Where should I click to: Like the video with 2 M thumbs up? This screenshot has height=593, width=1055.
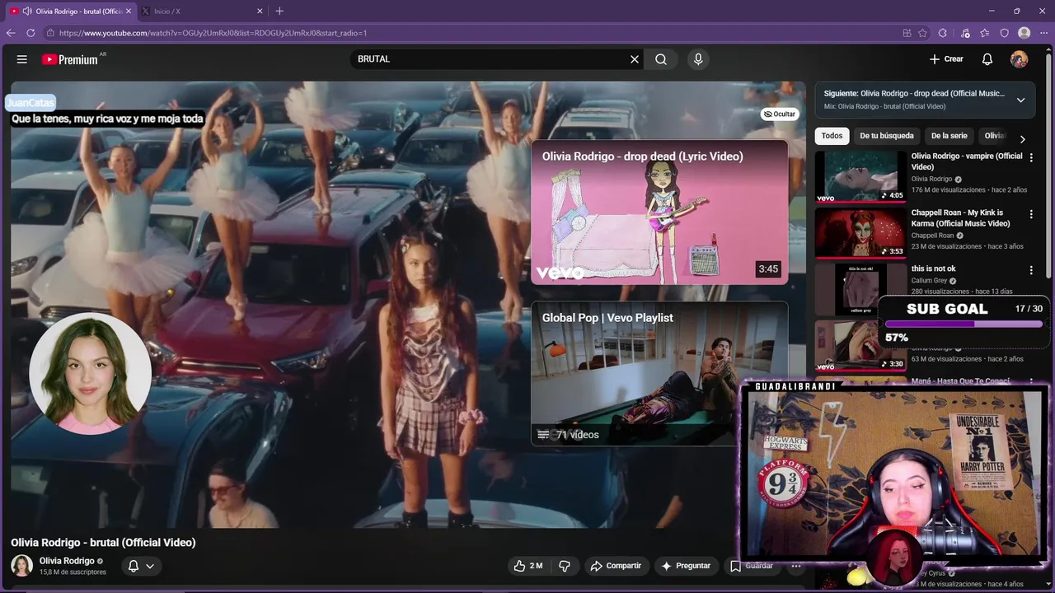pyautogui.click(x=528, y=566)
